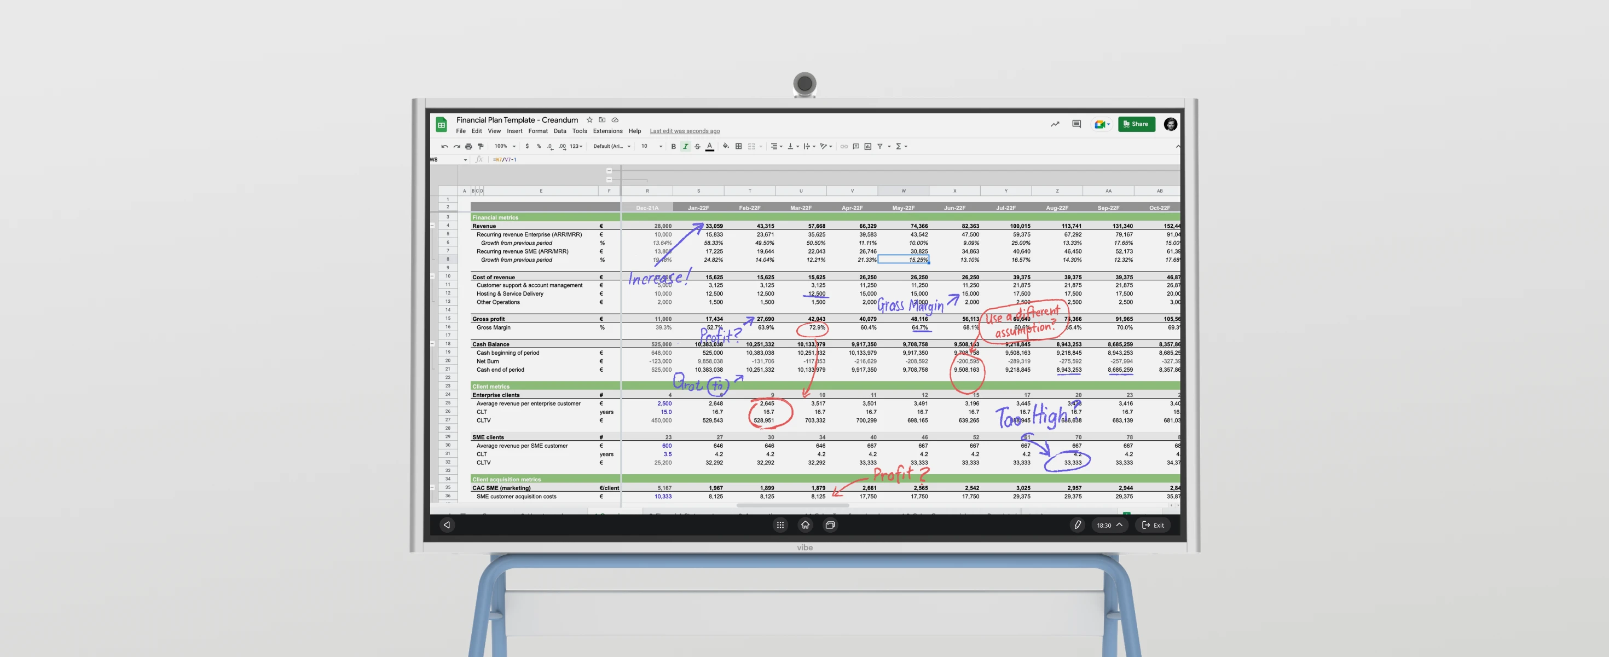Viewport: 1609px width, 657px height.
Task: Click the paint format roller icon
Action: [x=481, y=146]
